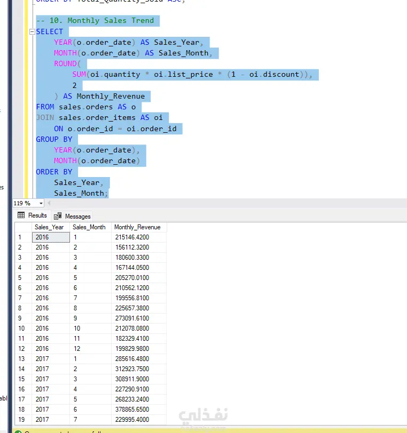Select the 2016 cell in row 1
The image size is (407, 433).
[51, 237]
